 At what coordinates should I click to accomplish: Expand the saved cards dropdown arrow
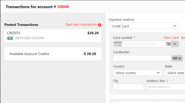[175, 44]
